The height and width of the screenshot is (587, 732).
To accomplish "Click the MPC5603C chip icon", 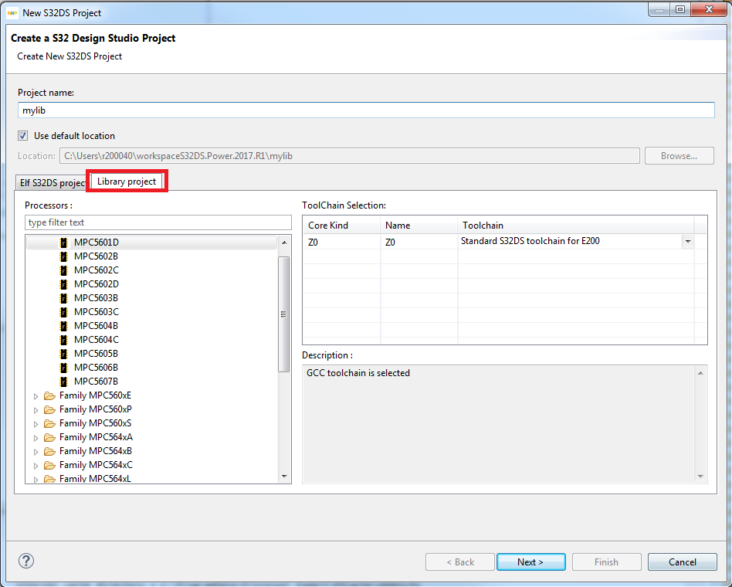I will [x=64, y=312].
